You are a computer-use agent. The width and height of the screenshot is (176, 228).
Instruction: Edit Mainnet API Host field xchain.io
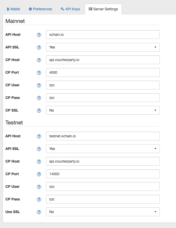103,35
